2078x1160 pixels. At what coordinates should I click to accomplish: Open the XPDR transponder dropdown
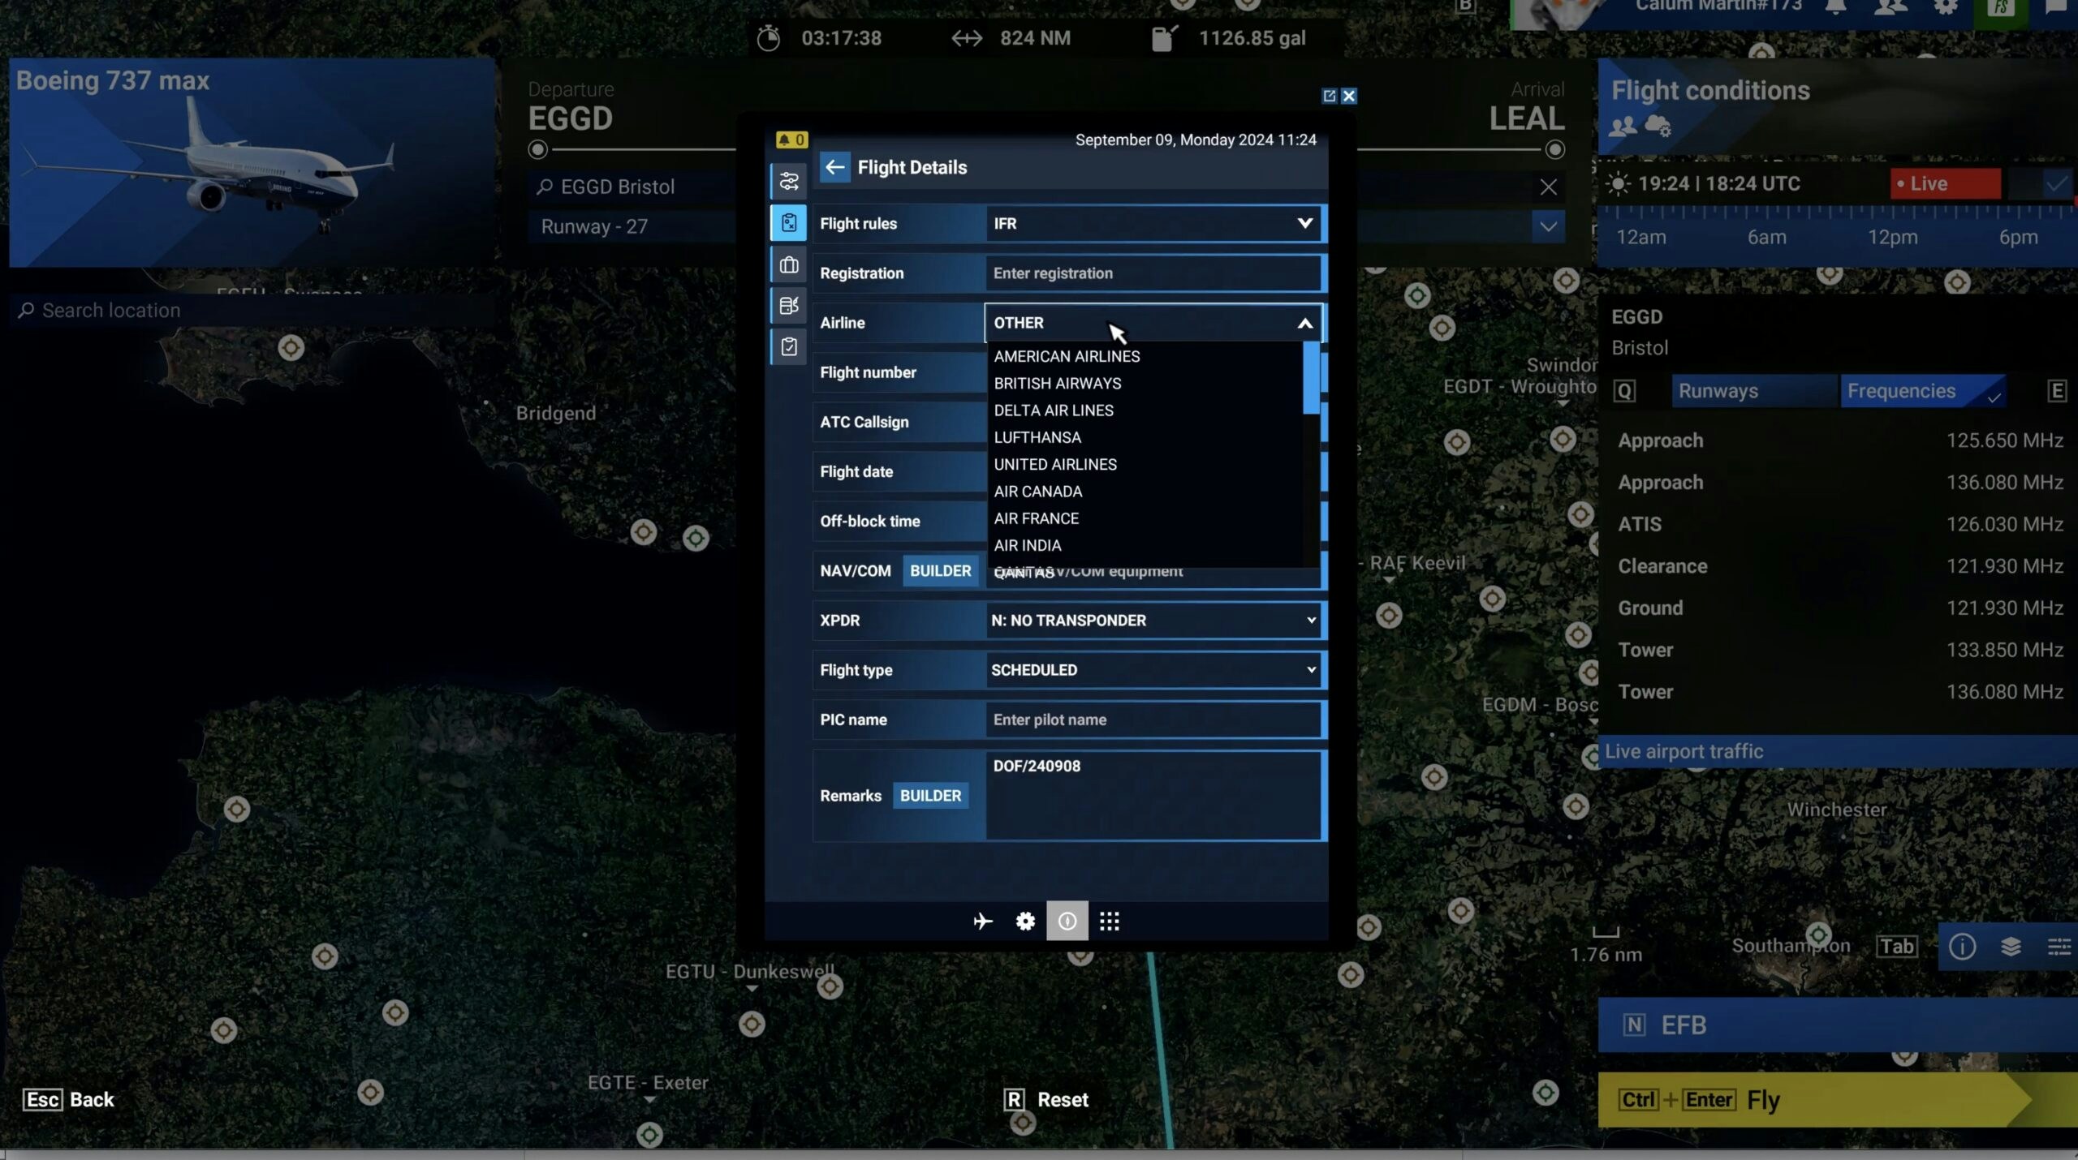[1153, 621]
